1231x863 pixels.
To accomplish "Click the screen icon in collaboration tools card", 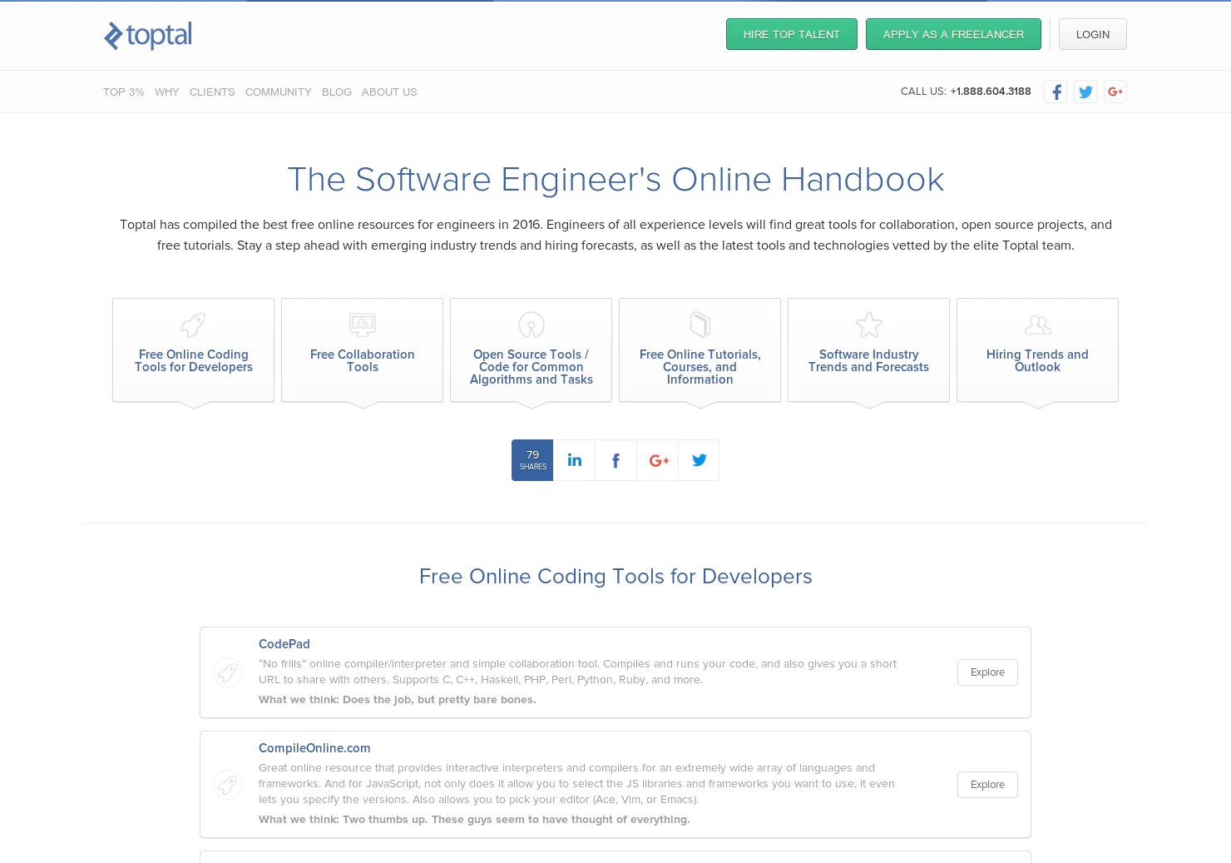I will [x=363, y=325].
